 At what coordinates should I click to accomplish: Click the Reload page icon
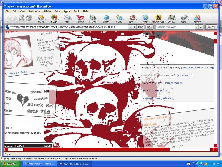tap(29, 18)
